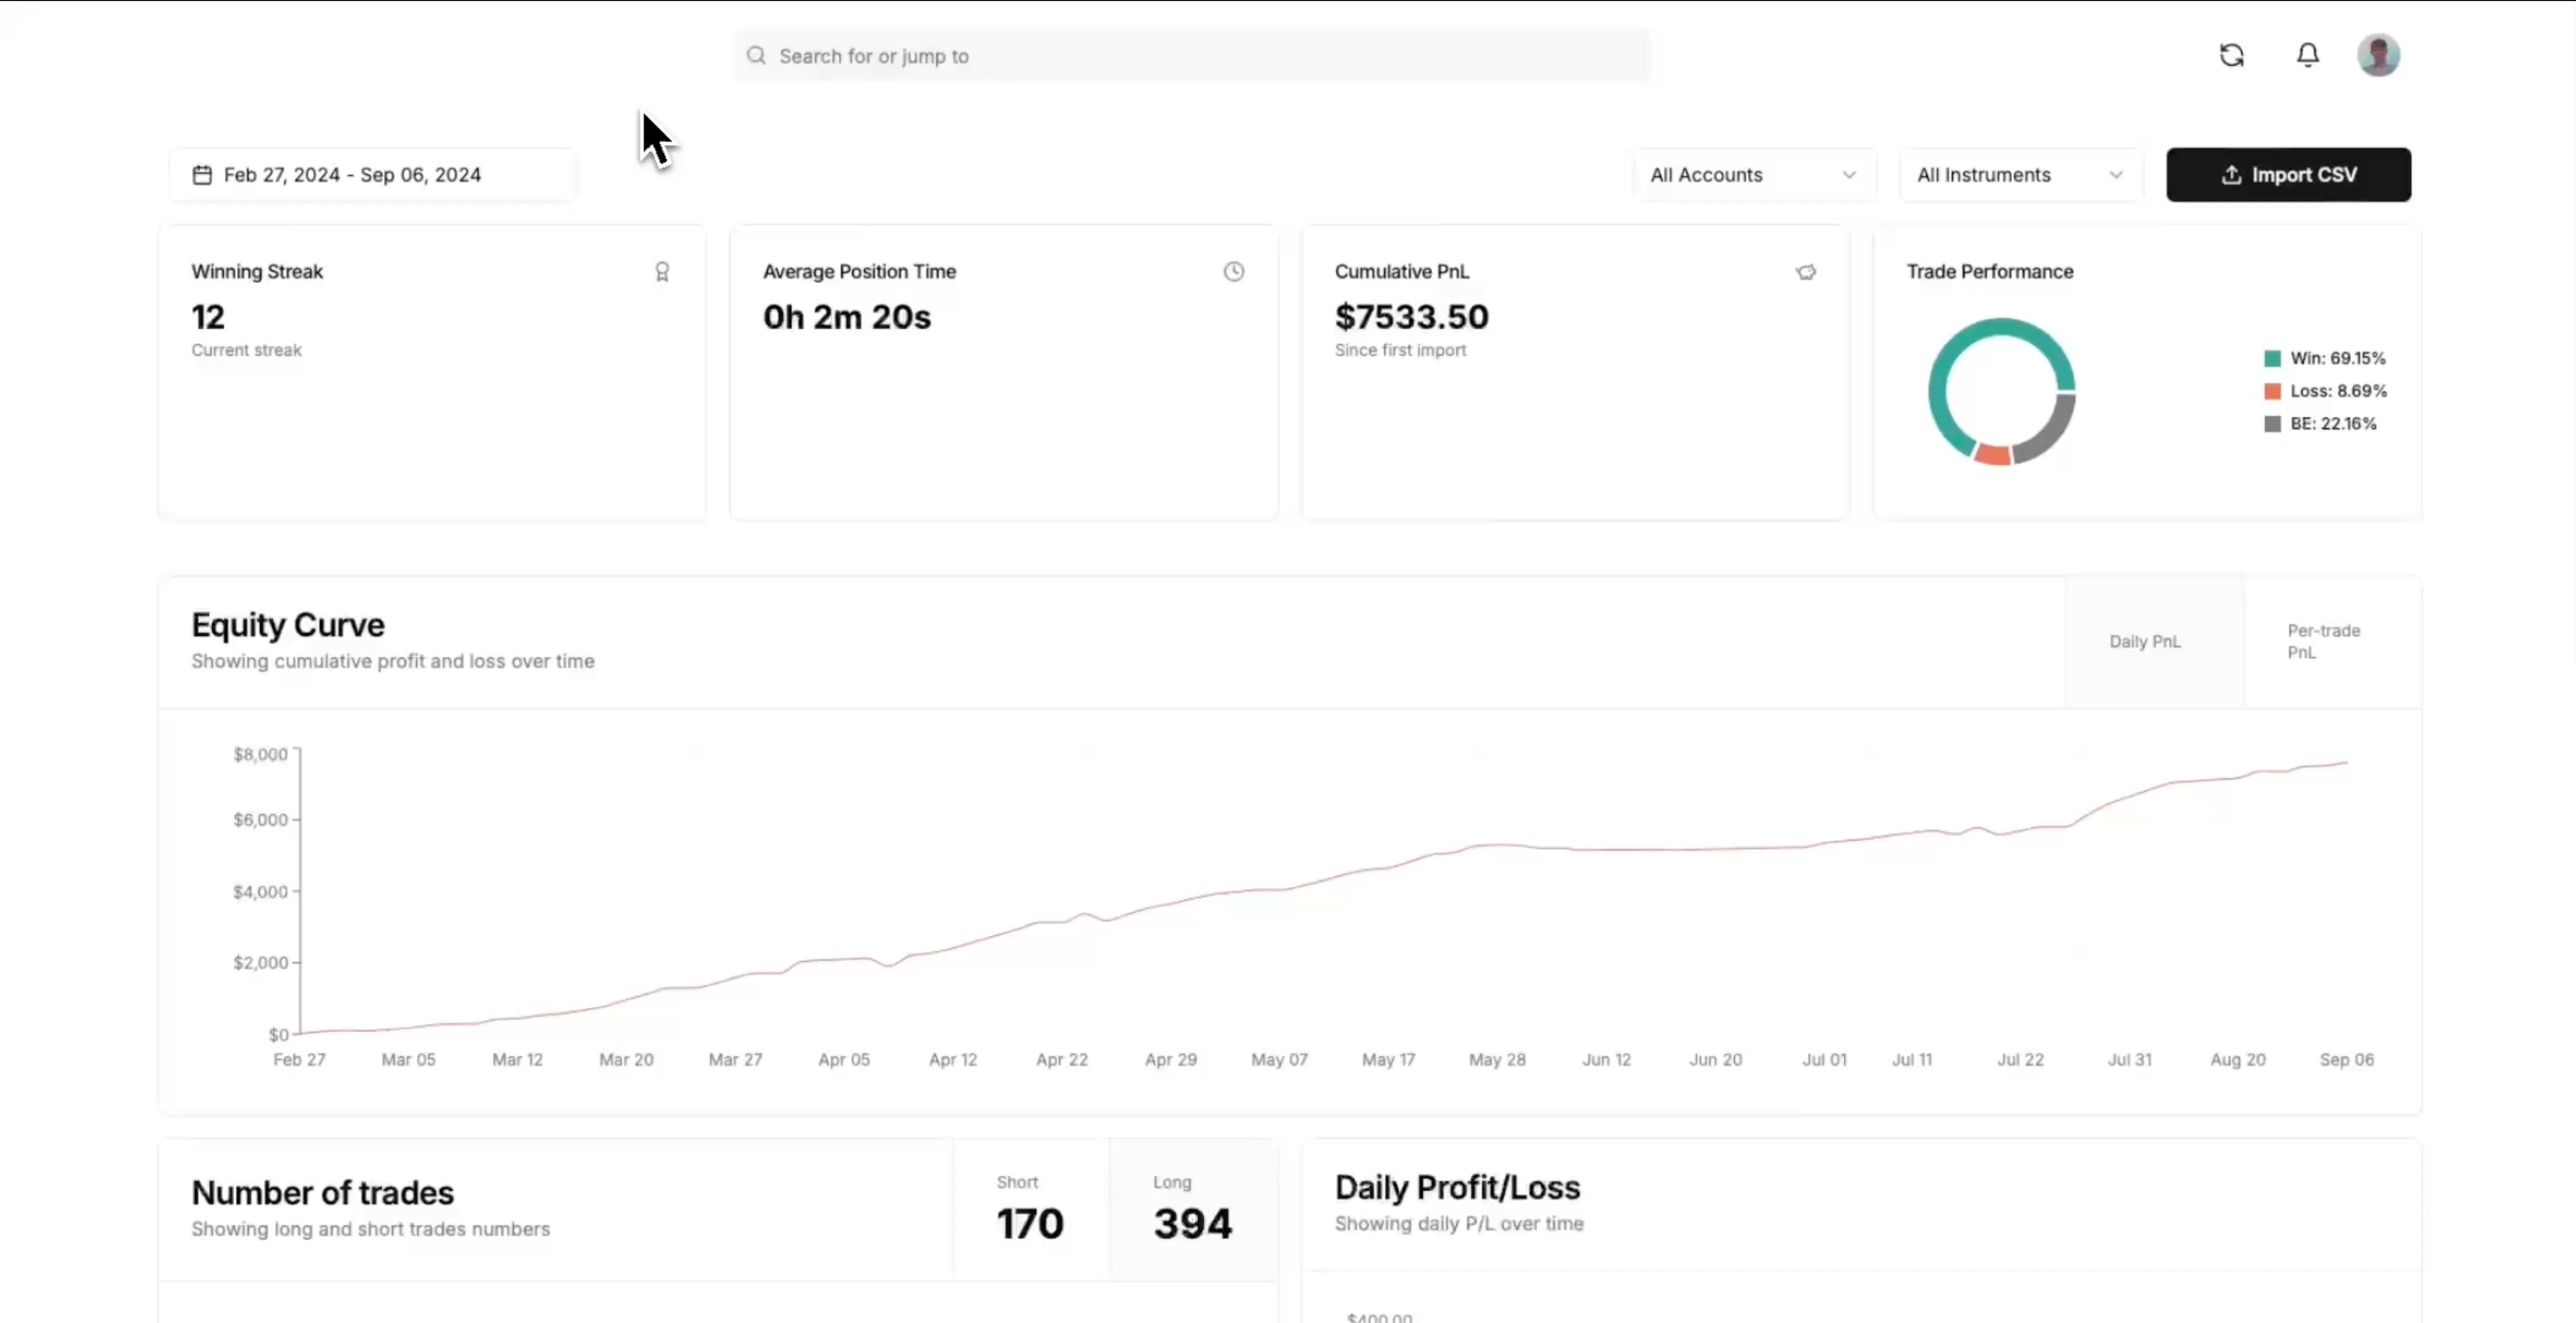
Task: Click the search magnifier icon
Action: pyautogui.click(x=756, y=56)
